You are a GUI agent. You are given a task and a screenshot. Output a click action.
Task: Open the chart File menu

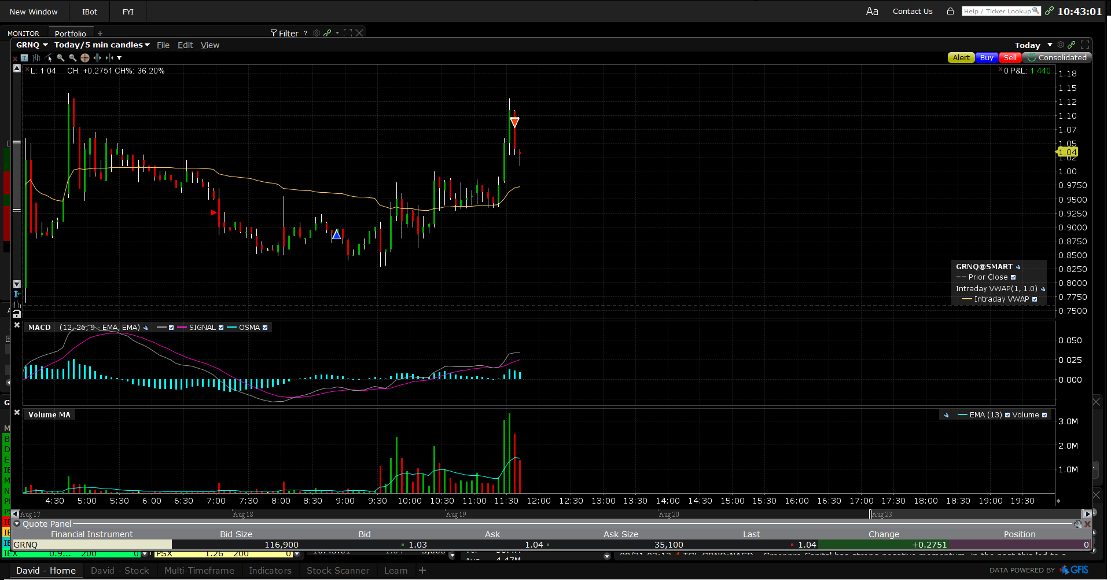(163, 45)
